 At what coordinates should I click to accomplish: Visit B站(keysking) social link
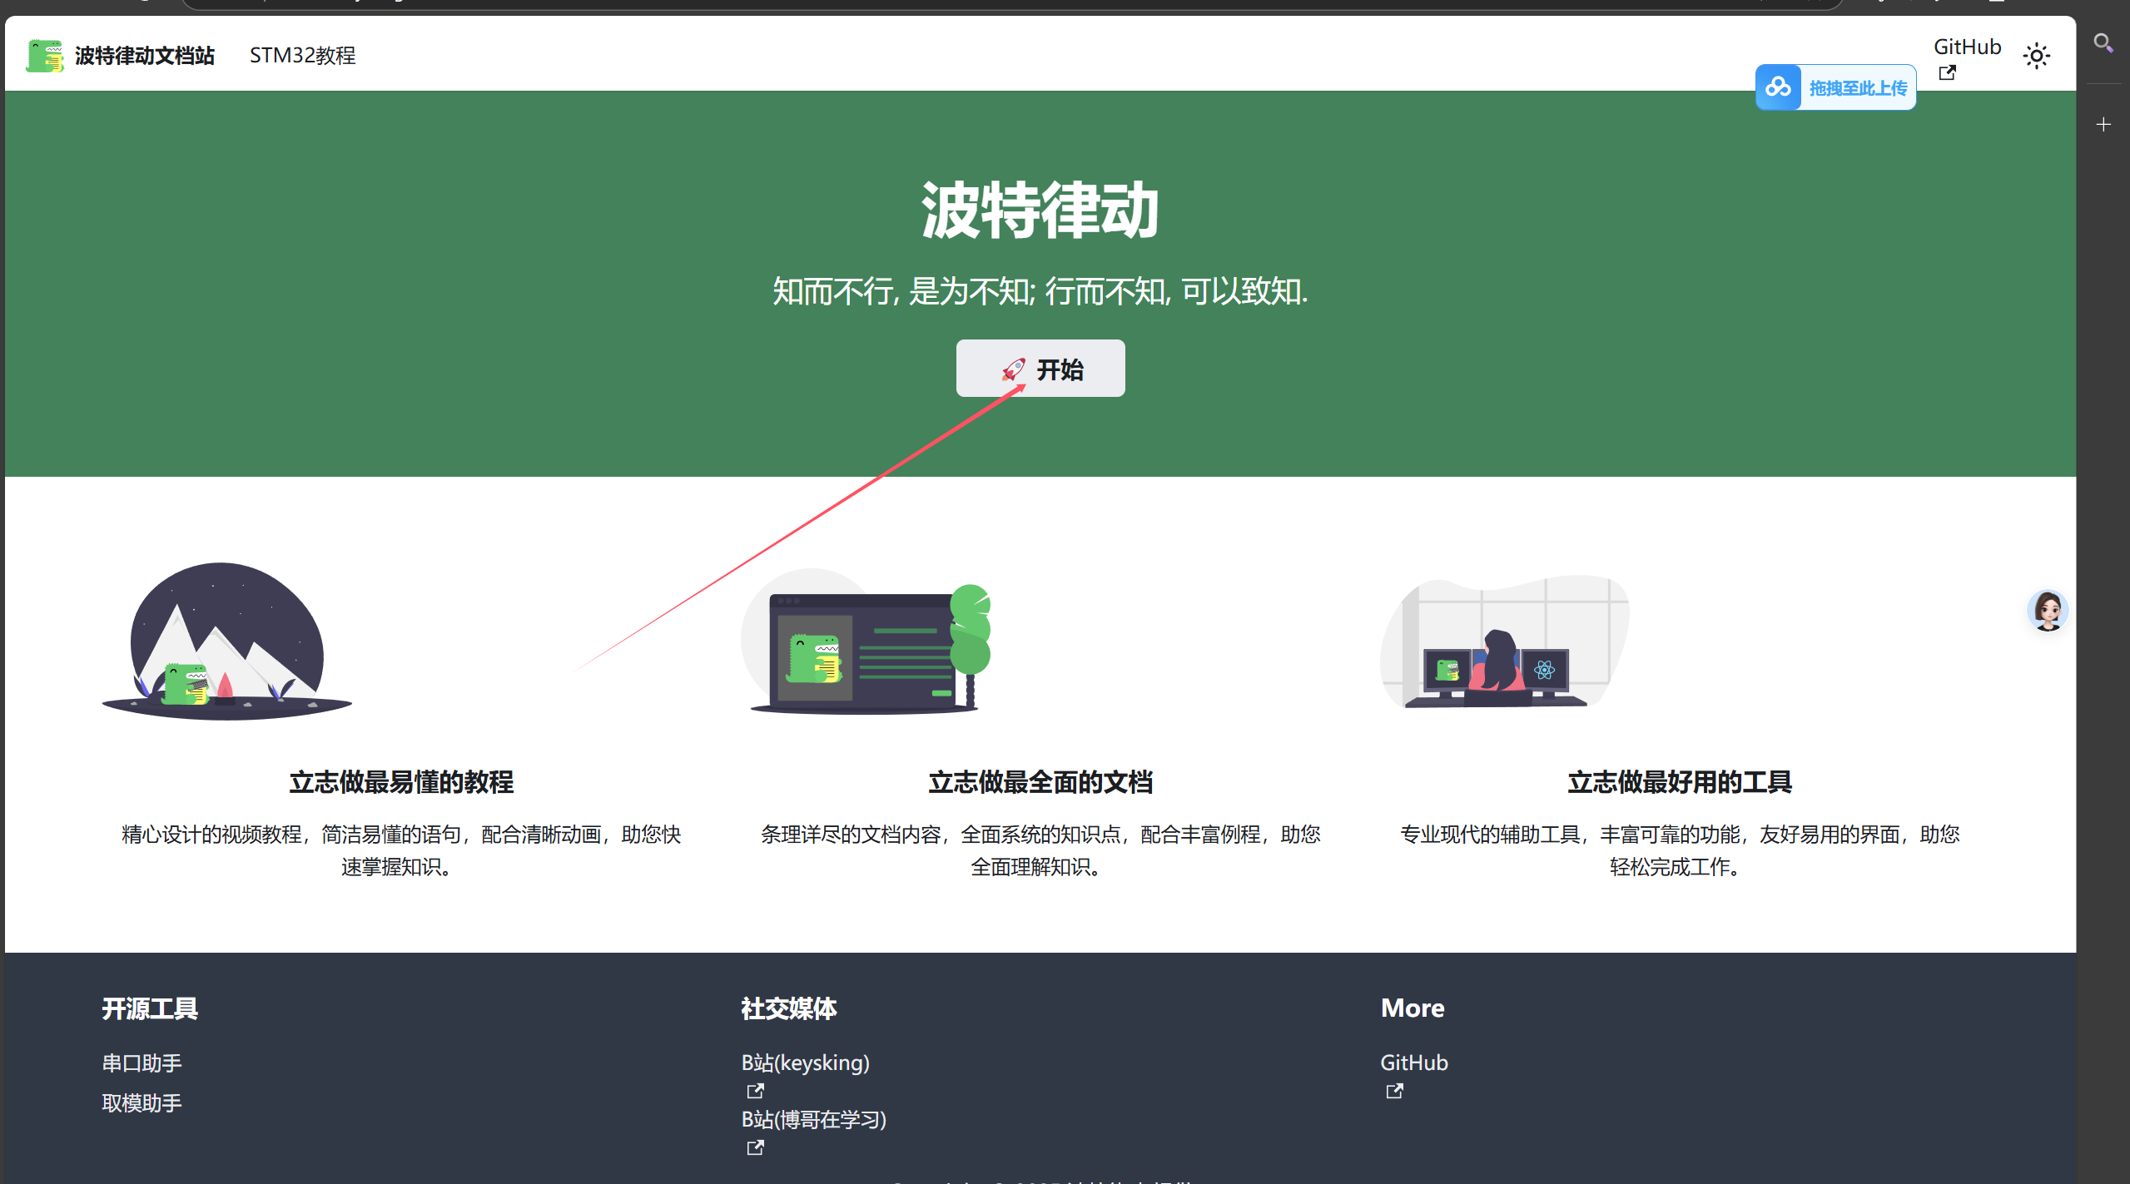805,1063
